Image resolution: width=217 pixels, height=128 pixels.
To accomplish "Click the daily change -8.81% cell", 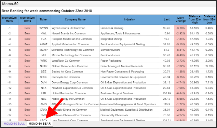I will 180,50.
